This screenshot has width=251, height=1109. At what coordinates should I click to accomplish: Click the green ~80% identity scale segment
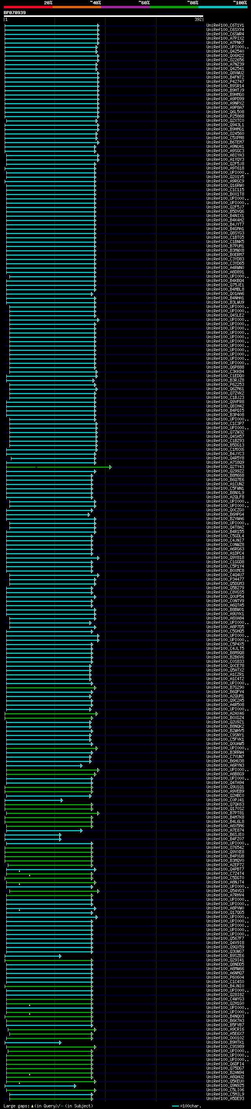pyautogui.click(x=174, y=7)
